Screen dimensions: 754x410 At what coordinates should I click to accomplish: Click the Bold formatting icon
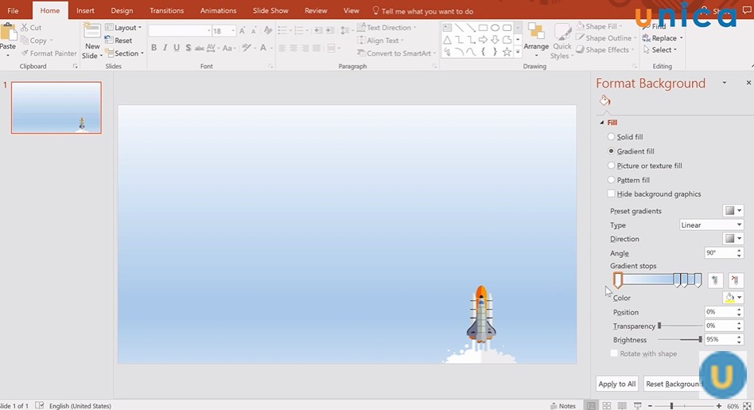coord(154,48)
